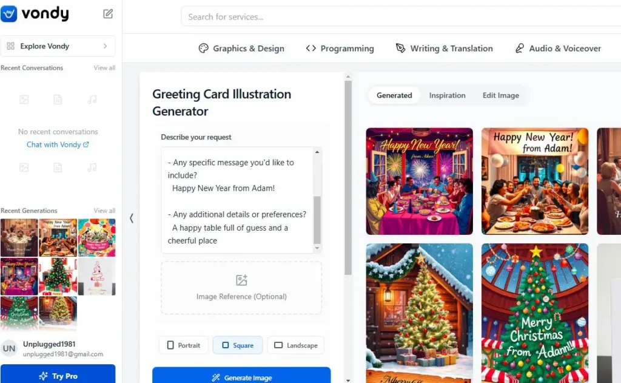This screenshot has height=383, width=621.
Task: Click the new chat edit icon
Action: 108,14
